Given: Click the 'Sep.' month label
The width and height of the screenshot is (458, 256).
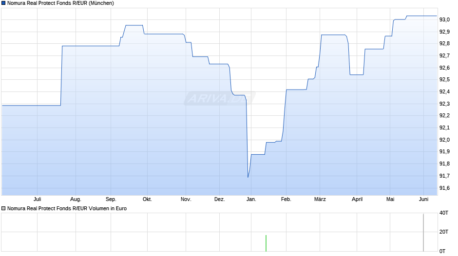Looking at the screenshot, I should pyautogui.click(x=111, y=200).
